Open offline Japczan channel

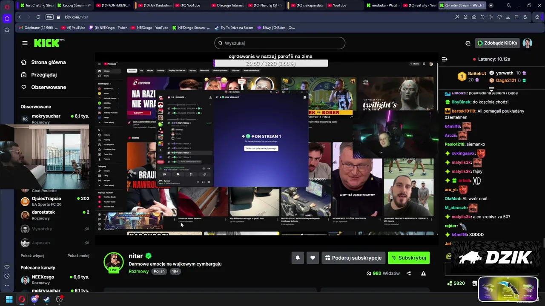(54, 243)
